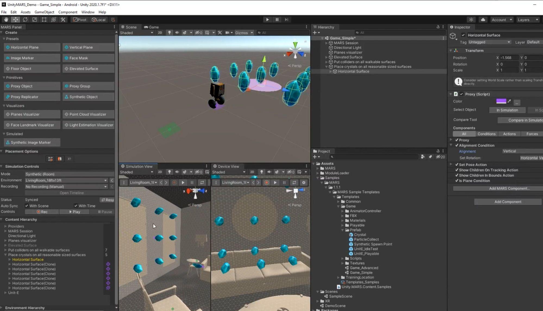Click the Add MARS Component button

pos(508,188)
